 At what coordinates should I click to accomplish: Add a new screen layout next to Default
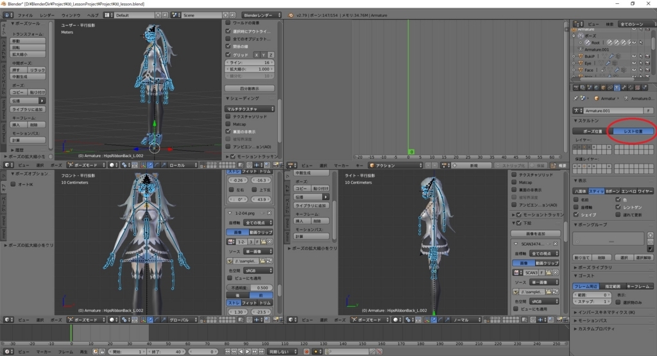[x=158, y=15]
